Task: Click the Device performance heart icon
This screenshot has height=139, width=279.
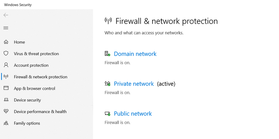Action: pos(6,111)
